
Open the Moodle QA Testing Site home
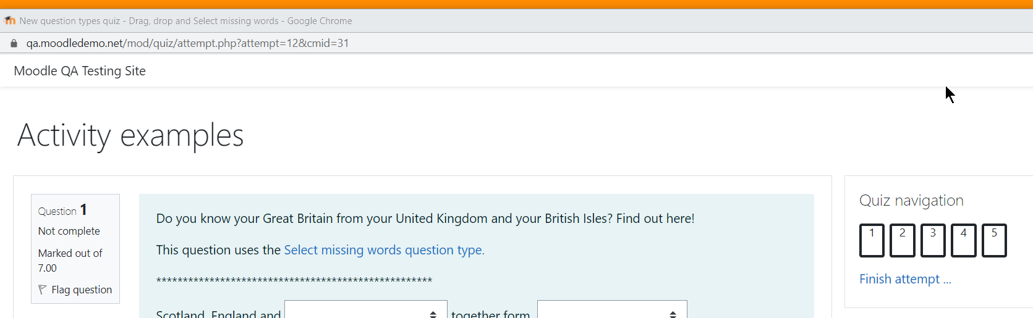tap(80, 71)
